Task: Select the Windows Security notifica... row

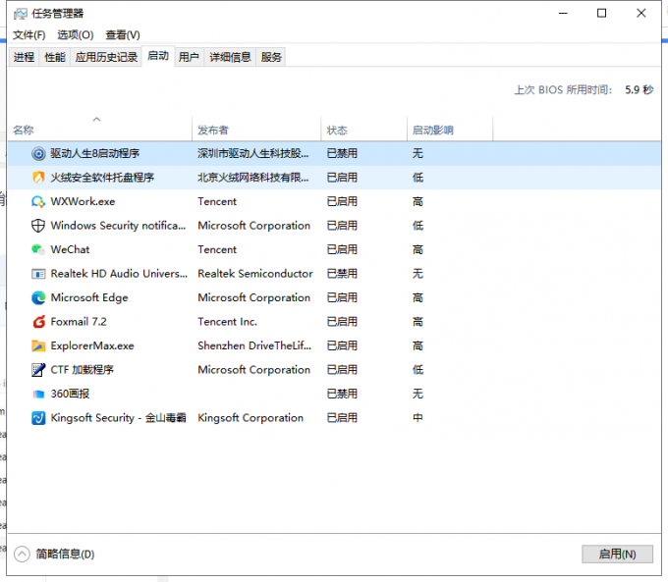Action: (x=334, y=226)
